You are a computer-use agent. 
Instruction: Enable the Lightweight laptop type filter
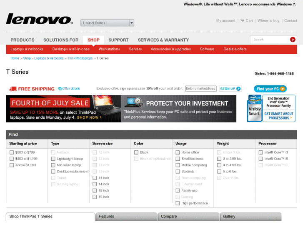(53, 159)
